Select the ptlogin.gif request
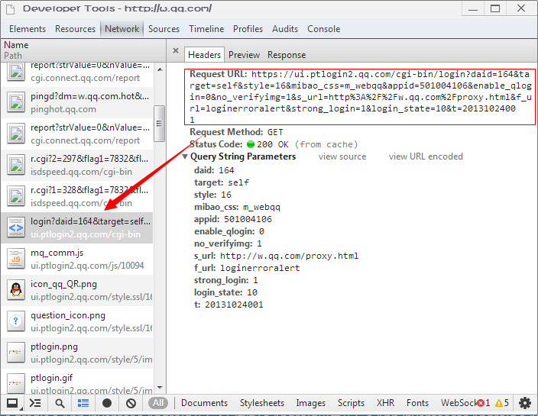The width and height of the screenshot is (538, 416). [77, 382]
